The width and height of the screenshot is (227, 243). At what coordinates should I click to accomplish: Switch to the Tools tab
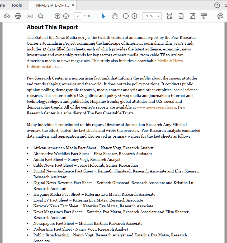17,5
